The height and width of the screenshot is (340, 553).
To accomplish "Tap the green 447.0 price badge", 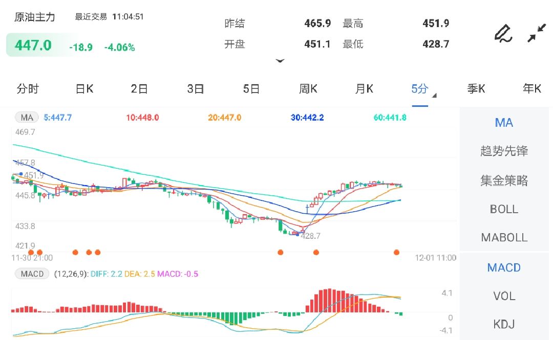I will click(x=34, y=45).
